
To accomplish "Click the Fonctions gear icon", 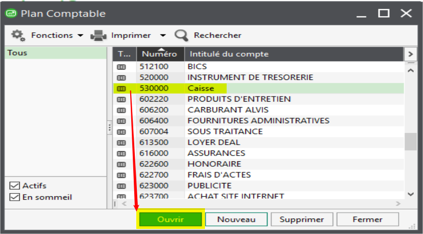I will 18,35.
